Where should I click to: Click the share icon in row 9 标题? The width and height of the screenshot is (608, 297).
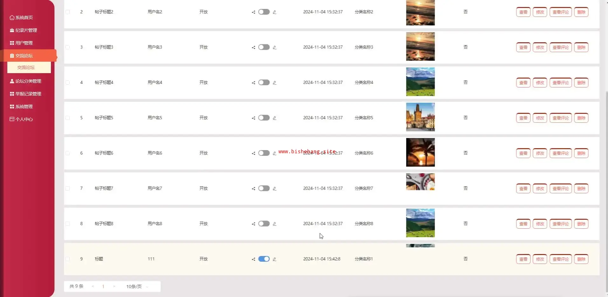(253, 259)
